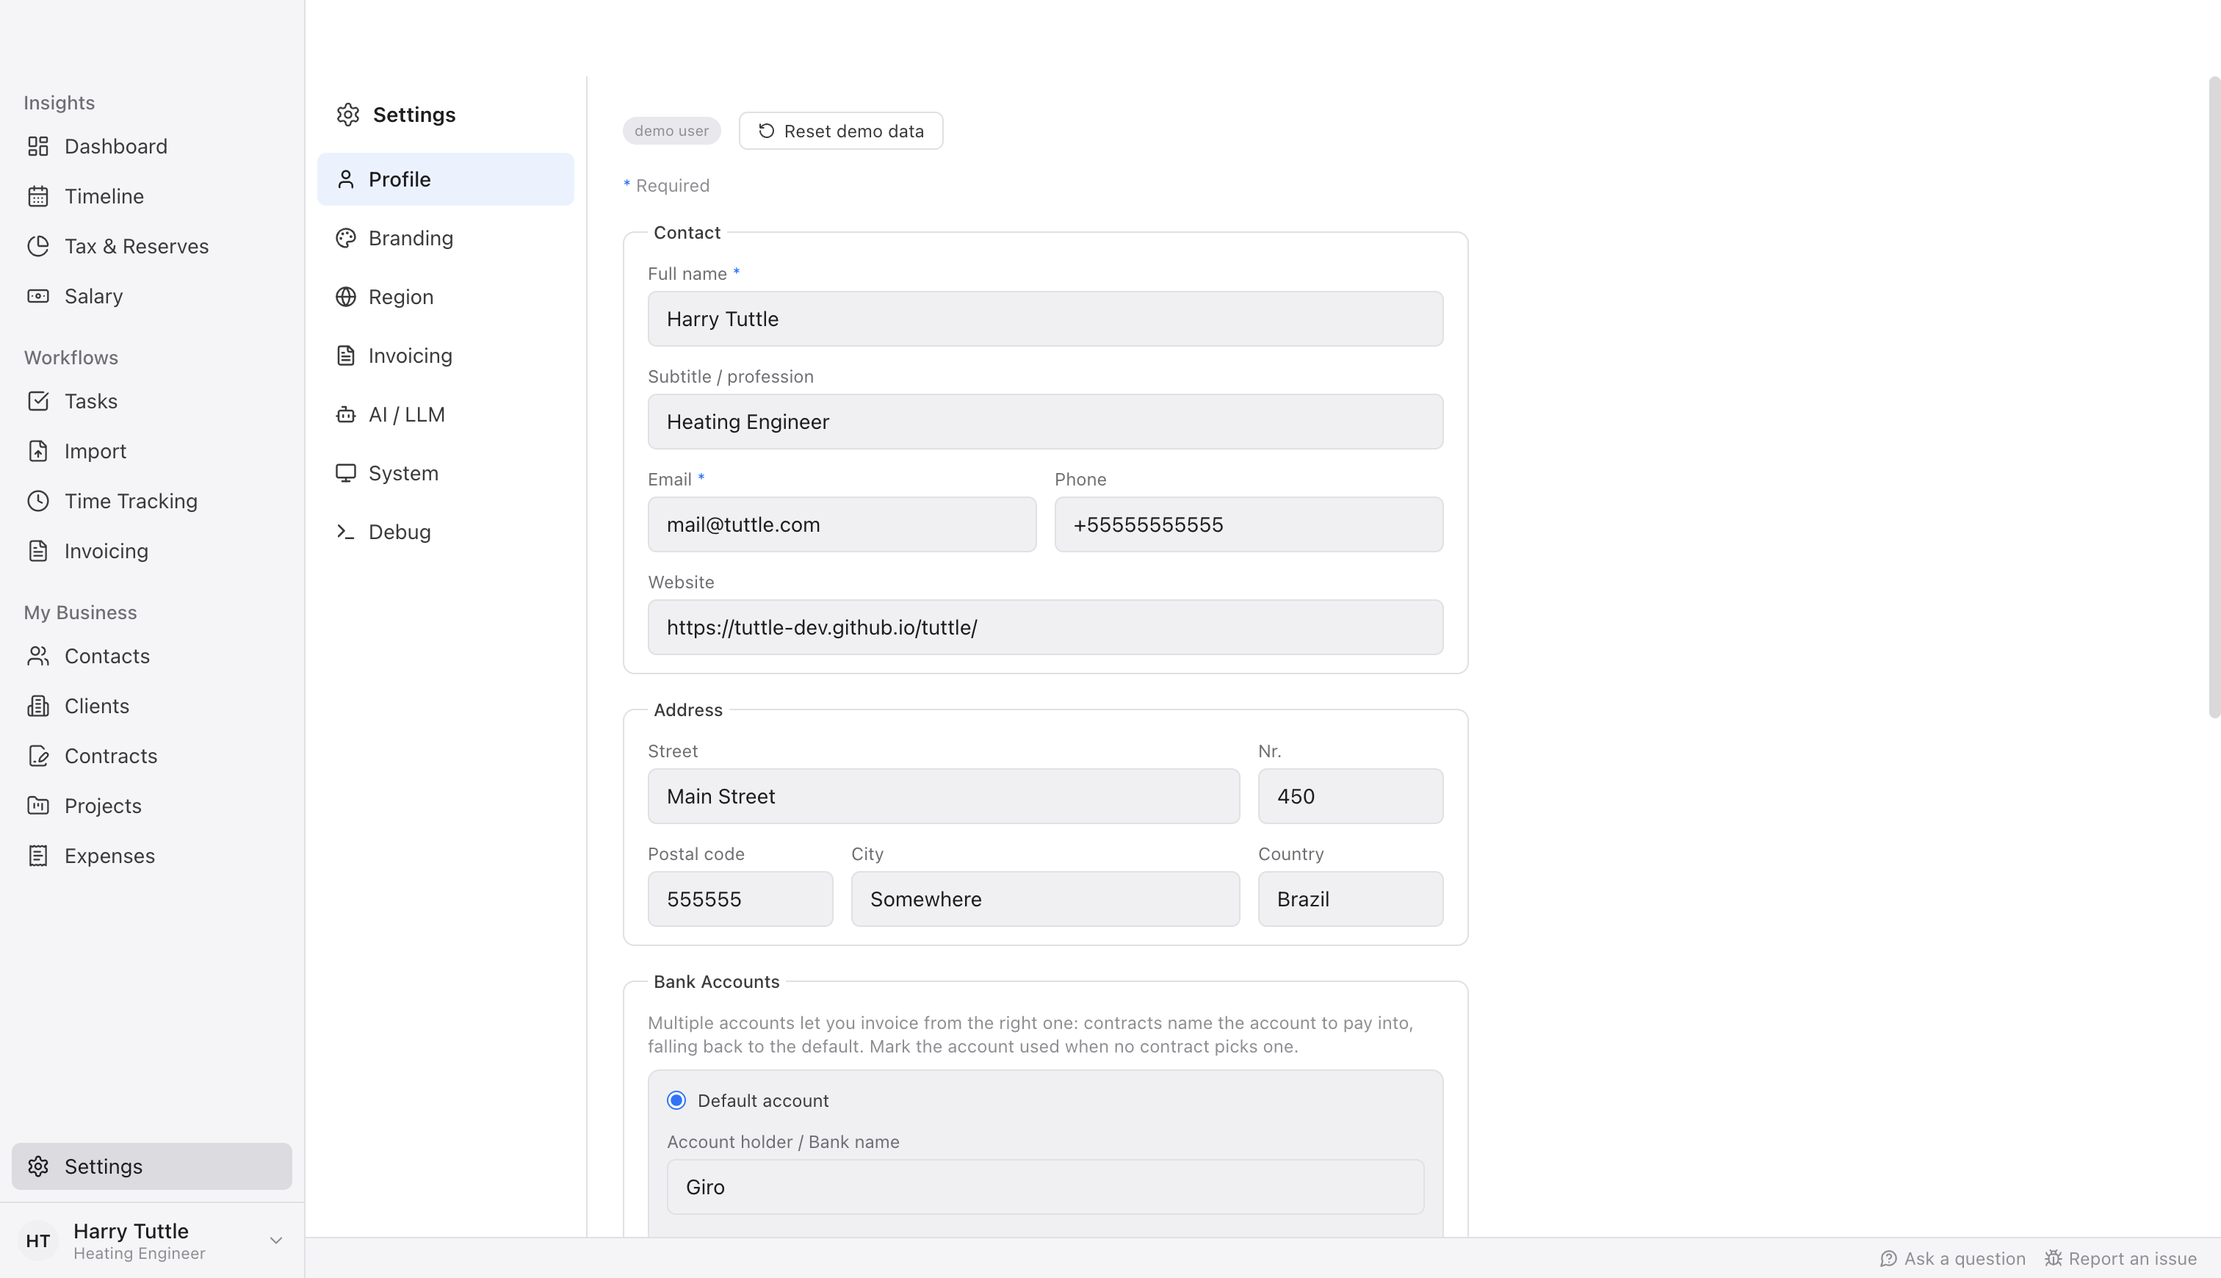This screenshot has width=2221, height=1278.
Task: Go to the Profile settings tab
Action: click(x=446, y=179)
